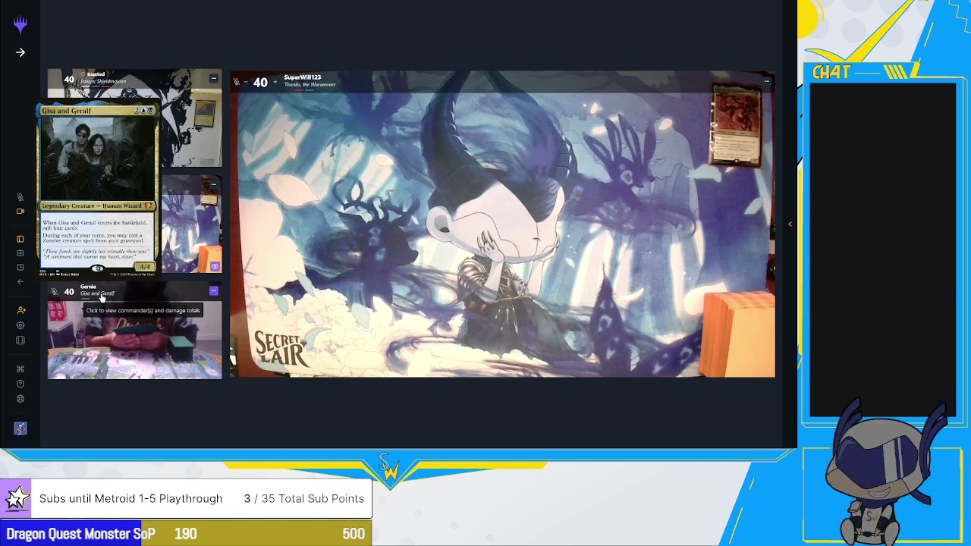
Task: Click the Subs until Metroid 1-5 Playthrough text
Action: (130, 498)
